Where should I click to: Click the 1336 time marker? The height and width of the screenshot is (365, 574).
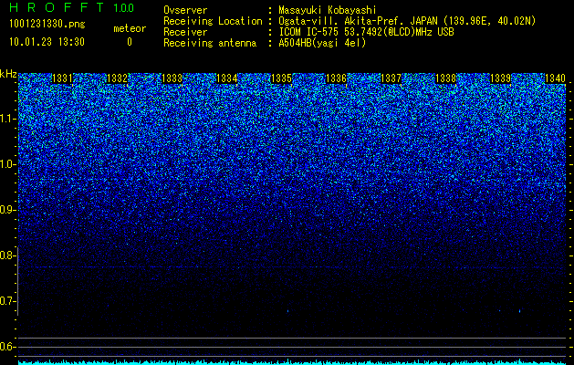[336, 78]
